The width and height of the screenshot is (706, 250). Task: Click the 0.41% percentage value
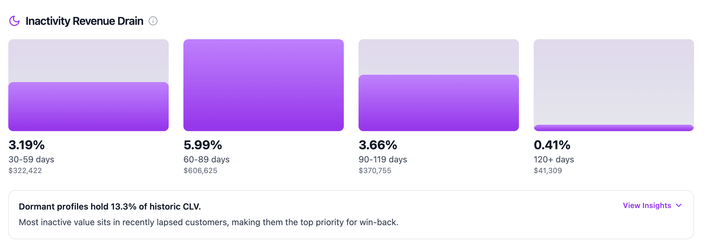pyautogui.click(x=552, y=145)
